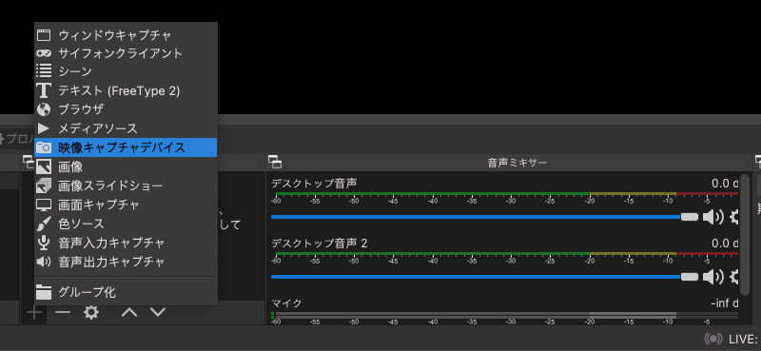This screenshot has height=351, width=761.
Task: Click the 音声ミキサー panel title
Action: tap(517, 163)
